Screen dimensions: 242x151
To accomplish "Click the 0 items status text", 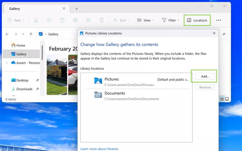I will click(11, 99).
